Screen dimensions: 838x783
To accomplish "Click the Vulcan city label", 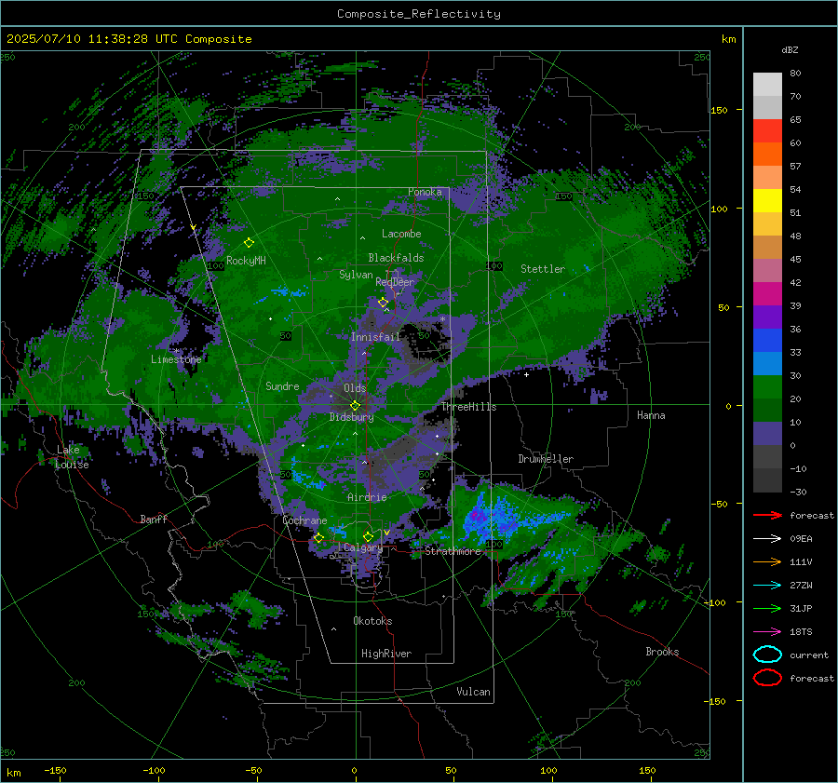I will (473, 692).
